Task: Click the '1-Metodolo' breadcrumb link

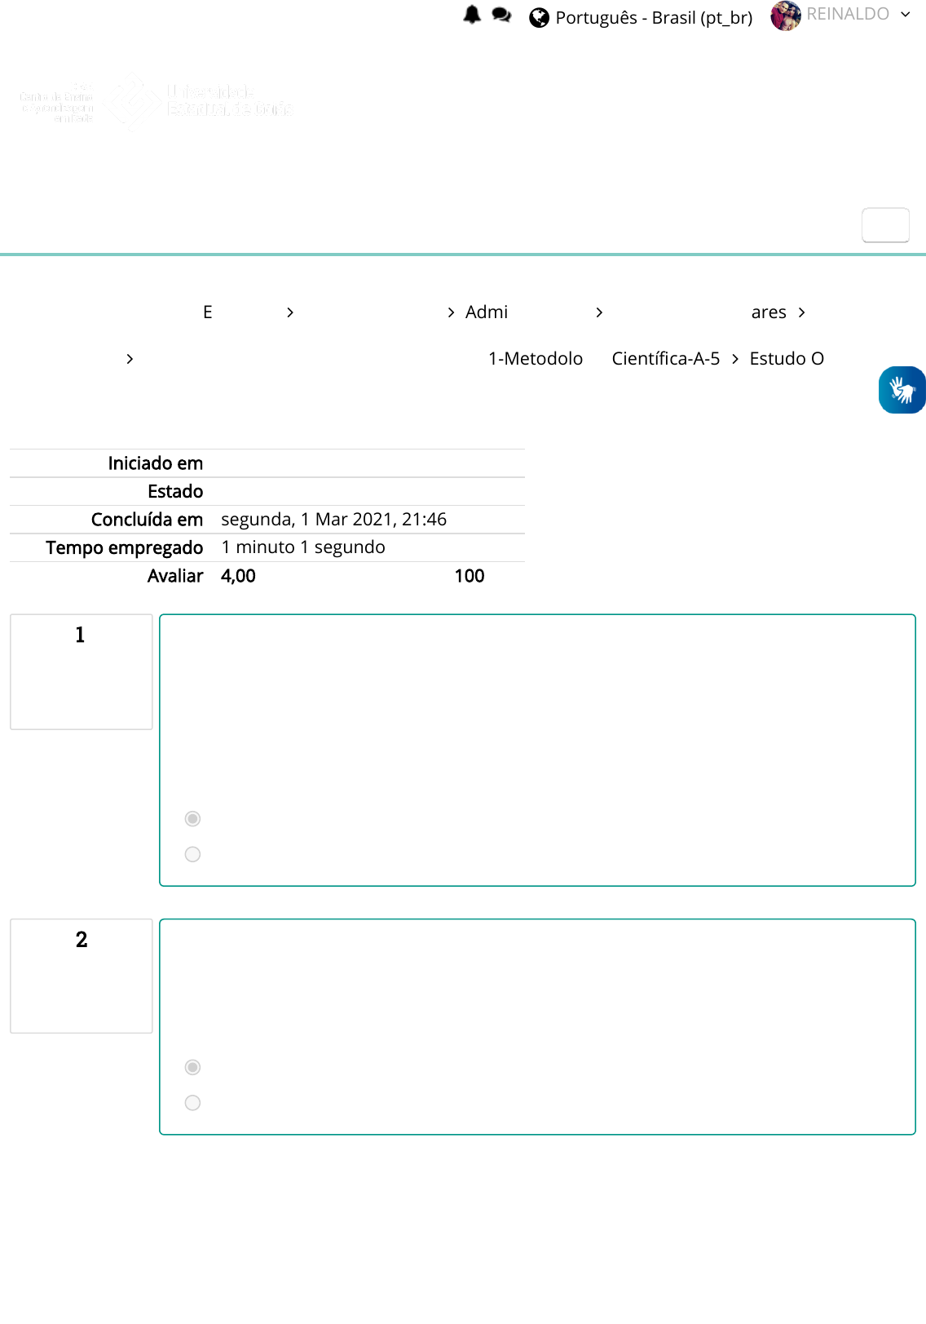Action: pyautogui.click(x=536, y=359)
